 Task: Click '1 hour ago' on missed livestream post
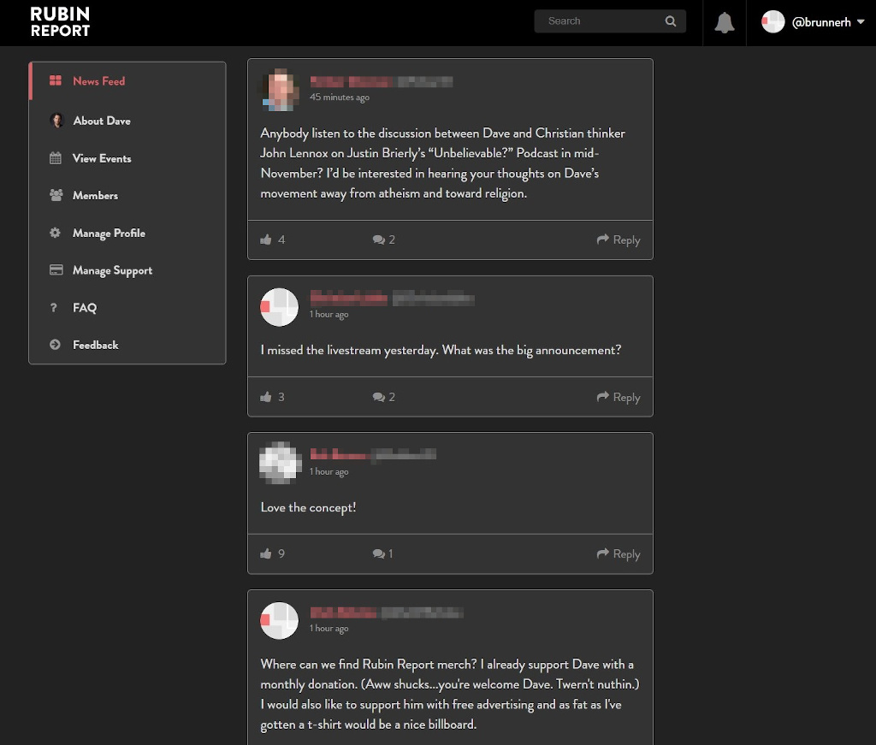click(329, 315)
